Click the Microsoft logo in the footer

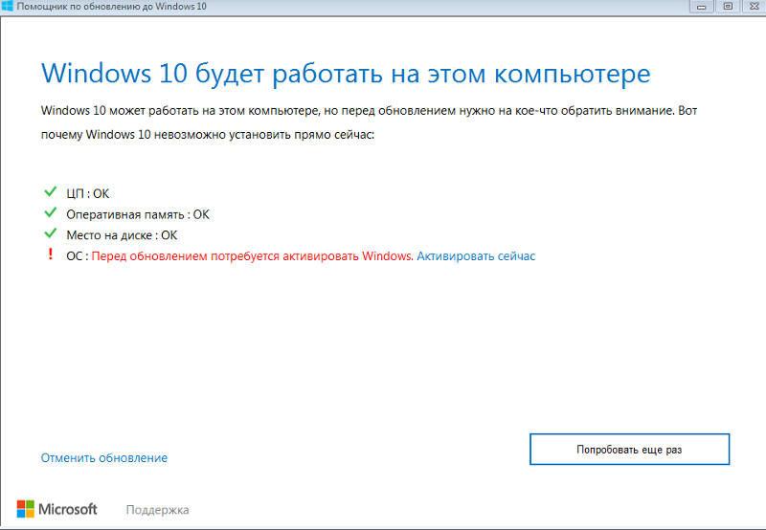pyautogui.click(x=57, y=509)
